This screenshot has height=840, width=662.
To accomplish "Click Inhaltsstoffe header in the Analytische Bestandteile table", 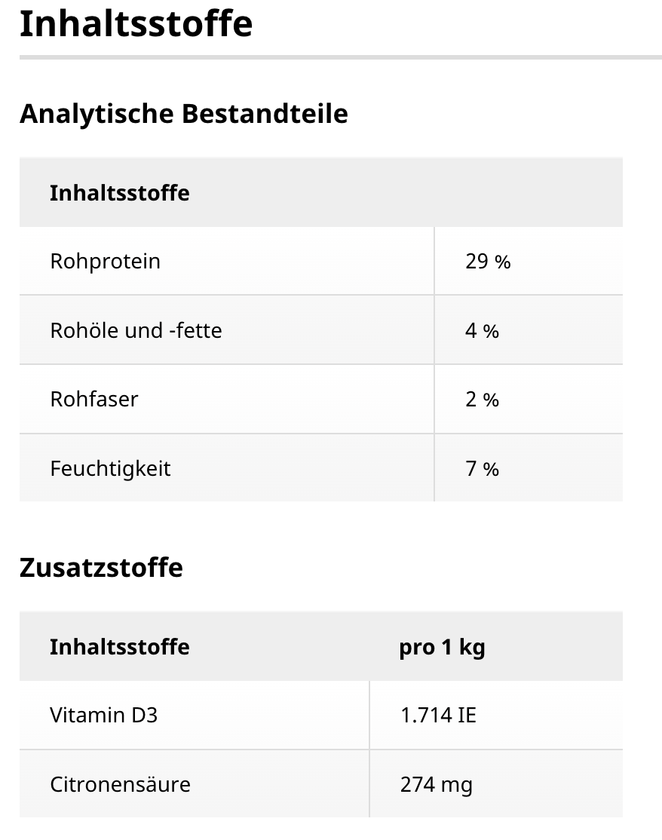I will click(x=120, y=193).
